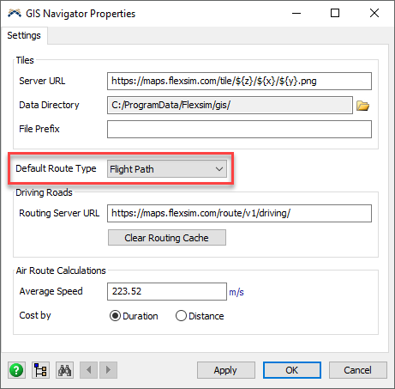The height and width of the screenshot is (389, 395).
Task: Go to previous object with left arrow
Action: 89,370
